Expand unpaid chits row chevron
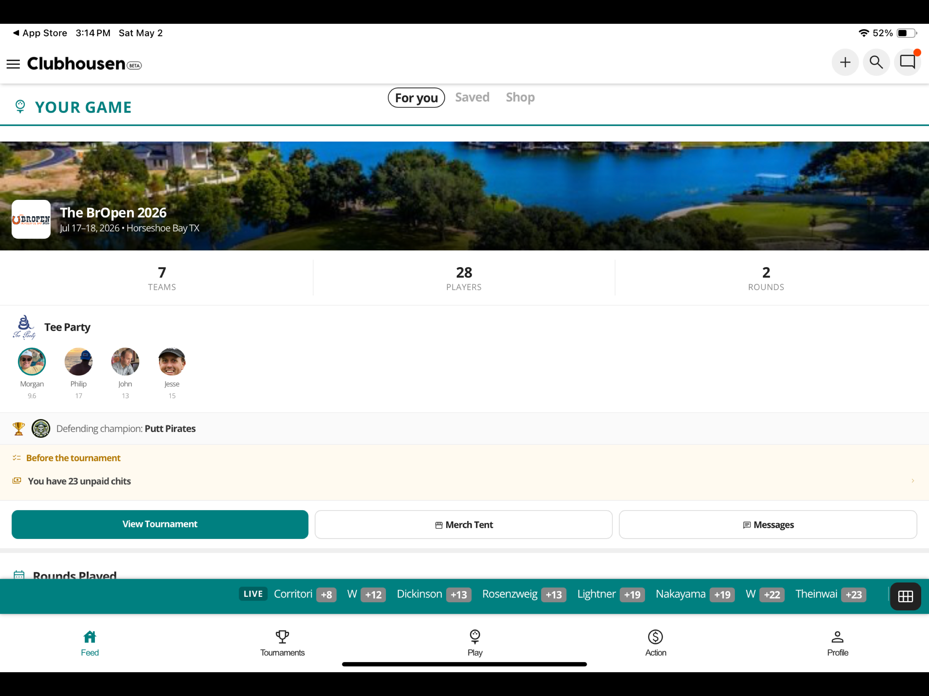Image resolution: width=929 pixels, height=696 pixels. 912,481
